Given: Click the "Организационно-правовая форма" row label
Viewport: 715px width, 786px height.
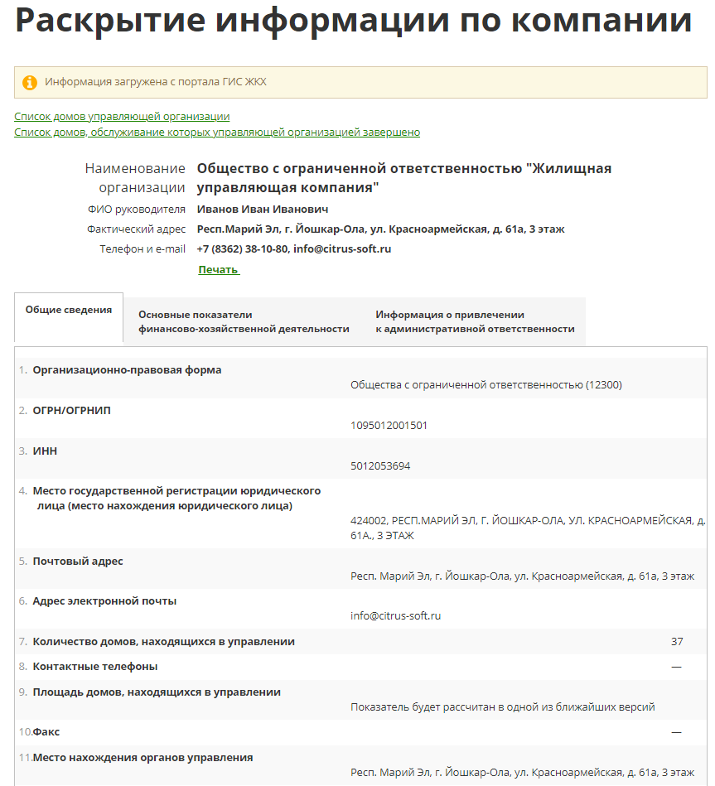Looking at the screenshot, I should coord(127,370).
